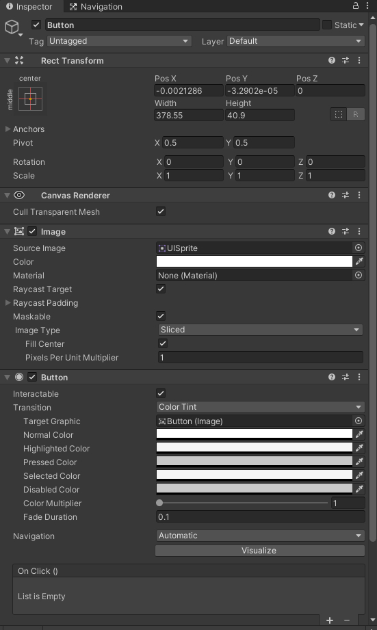The image size is (377, 630).
Task: Click the Pressed Color swatch
Action: point(255,462)
